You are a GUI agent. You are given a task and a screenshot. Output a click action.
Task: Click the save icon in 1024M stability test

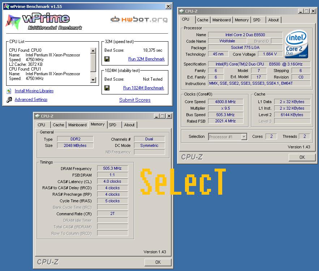pos(107,88)
